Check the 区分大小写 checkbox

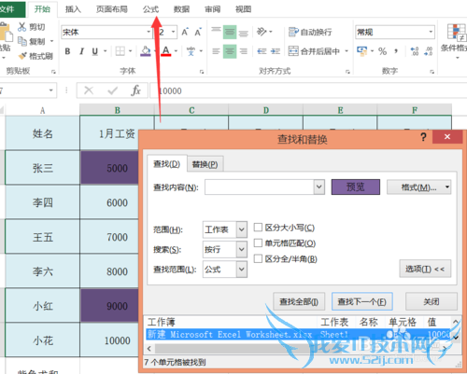click(x=258, y=228)
